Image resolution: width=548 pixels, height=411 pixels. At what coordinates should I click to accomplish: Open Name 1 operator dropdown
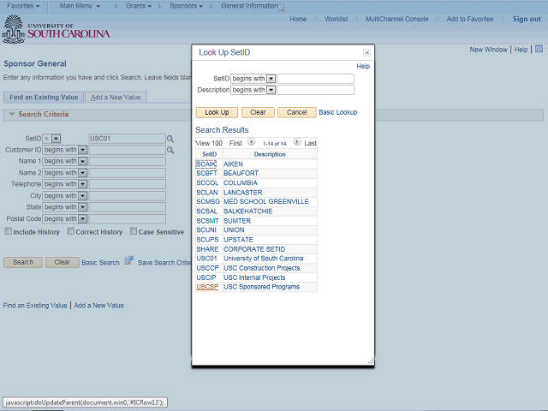point(82,162)
